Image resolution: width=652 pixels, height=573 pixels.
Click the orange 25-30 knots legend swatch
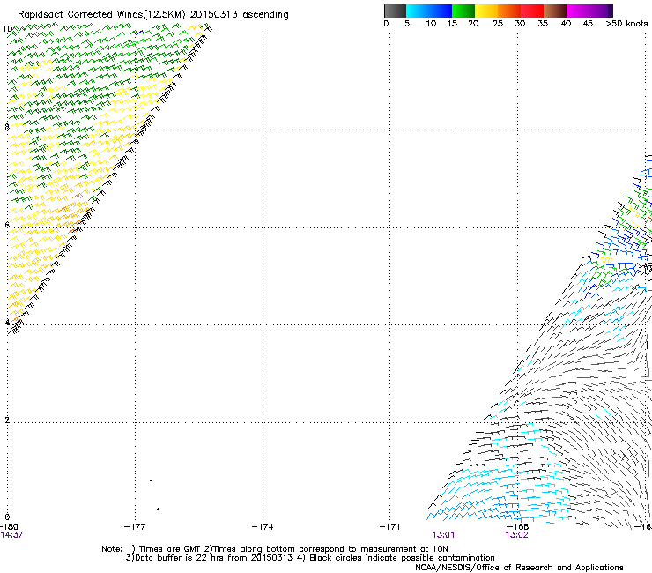pyautogui.click(x=509, y=11)
